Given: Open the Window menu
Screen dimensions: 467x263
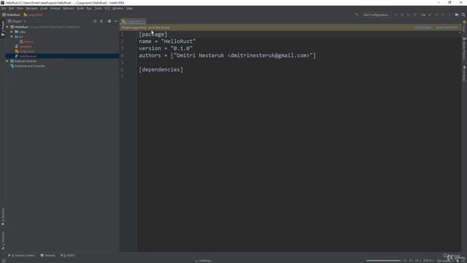Looking at the screenshot, I should (x=118, y=8).
